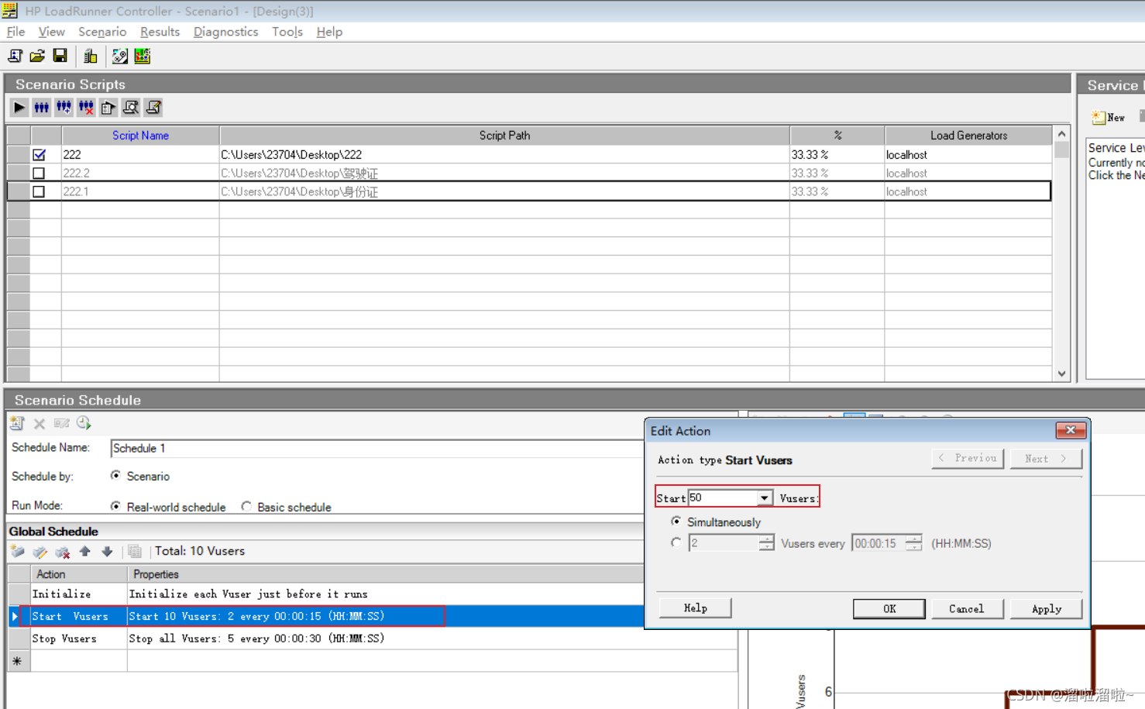Click the 00:00:15 time spinner arrows
This screenshot has width=1145, height=709.
(914, 543)
